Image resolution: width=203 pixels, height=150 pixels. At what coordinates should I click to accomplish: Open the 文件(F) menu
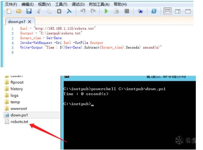click(x=11, y=4)
